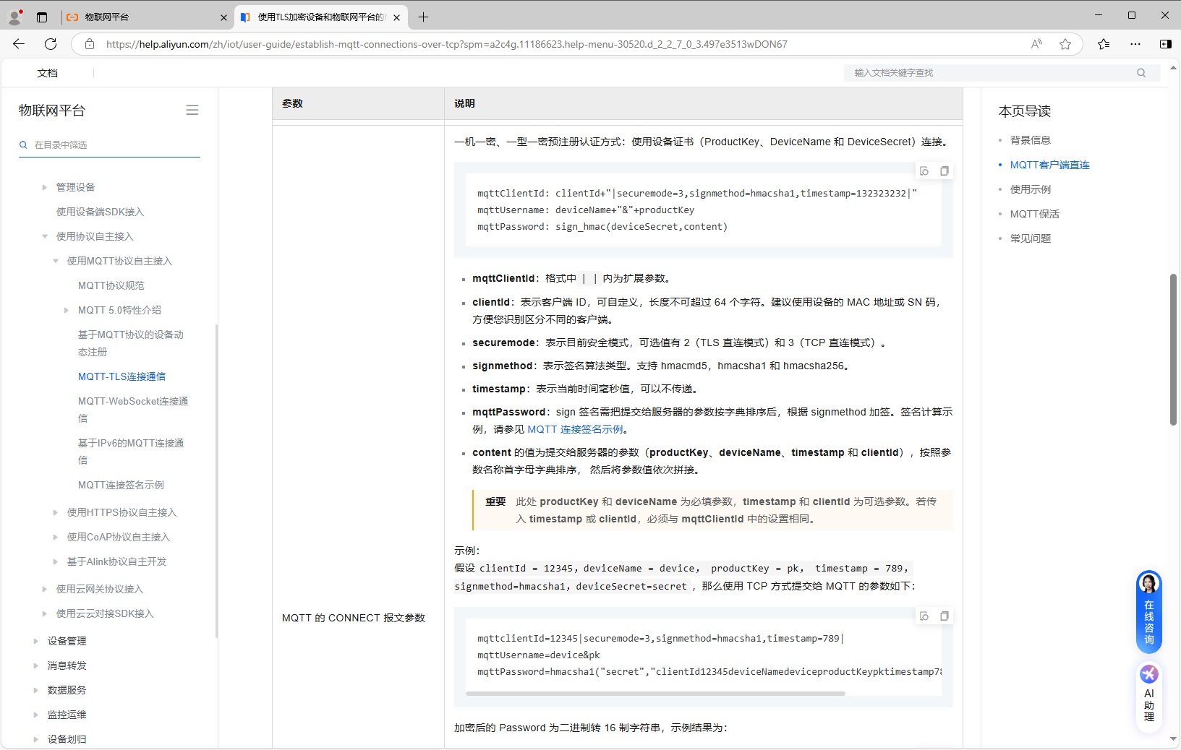
Task: Jump to 使用示例 section
Action: pyautogui.click(x=1031, y=189)
